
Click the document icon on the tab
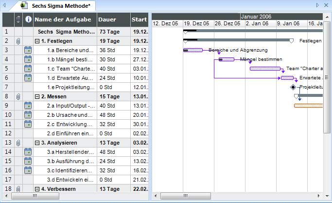coord(24,5)
